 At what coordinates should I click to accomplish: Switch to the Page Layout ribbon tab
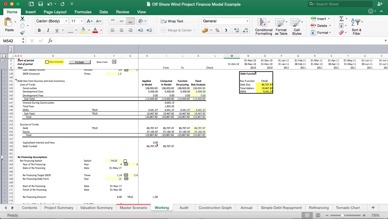(55, 12)
